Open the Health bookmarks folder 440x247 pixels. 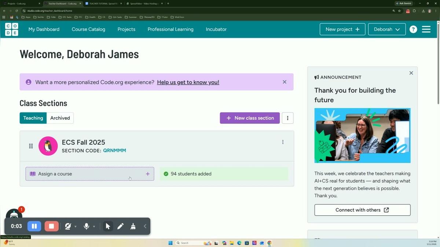pyautogui.click(x=91, y=17)
